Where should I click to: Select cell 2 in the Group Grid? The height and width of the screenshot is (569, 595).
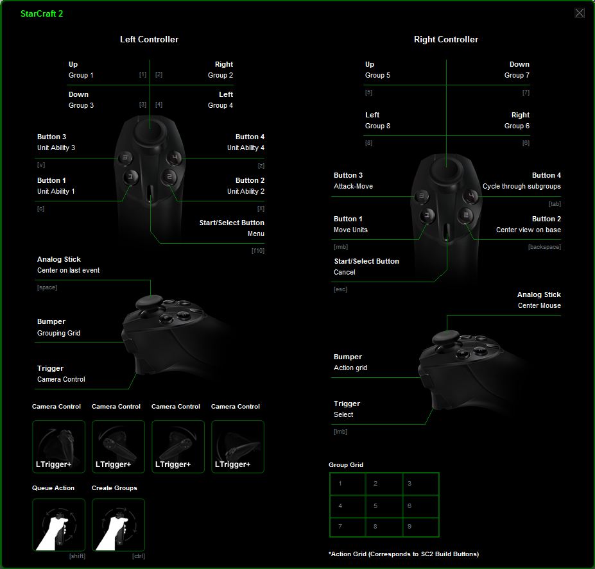[x=384, y=483]
